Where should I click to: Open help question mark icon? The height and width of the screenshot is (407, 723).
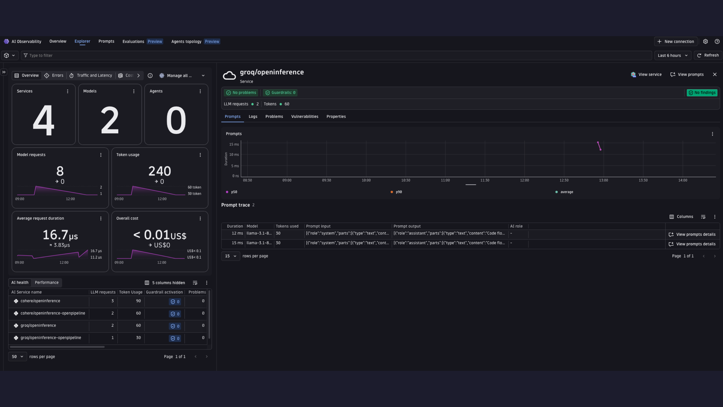point(717,42)
